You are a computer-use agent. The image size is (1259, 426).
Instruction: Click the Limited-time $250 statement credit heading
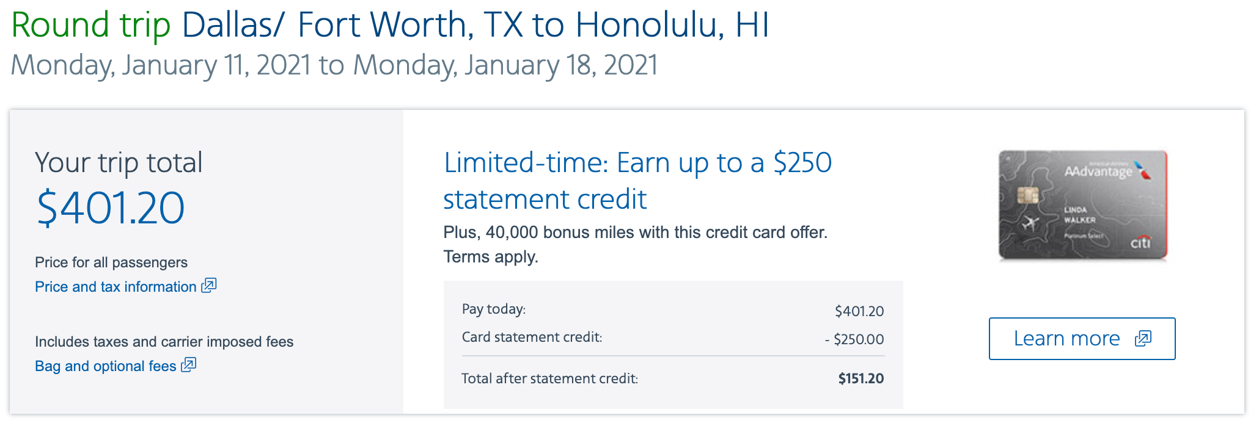pyautogui.click(x=637, y=181)
